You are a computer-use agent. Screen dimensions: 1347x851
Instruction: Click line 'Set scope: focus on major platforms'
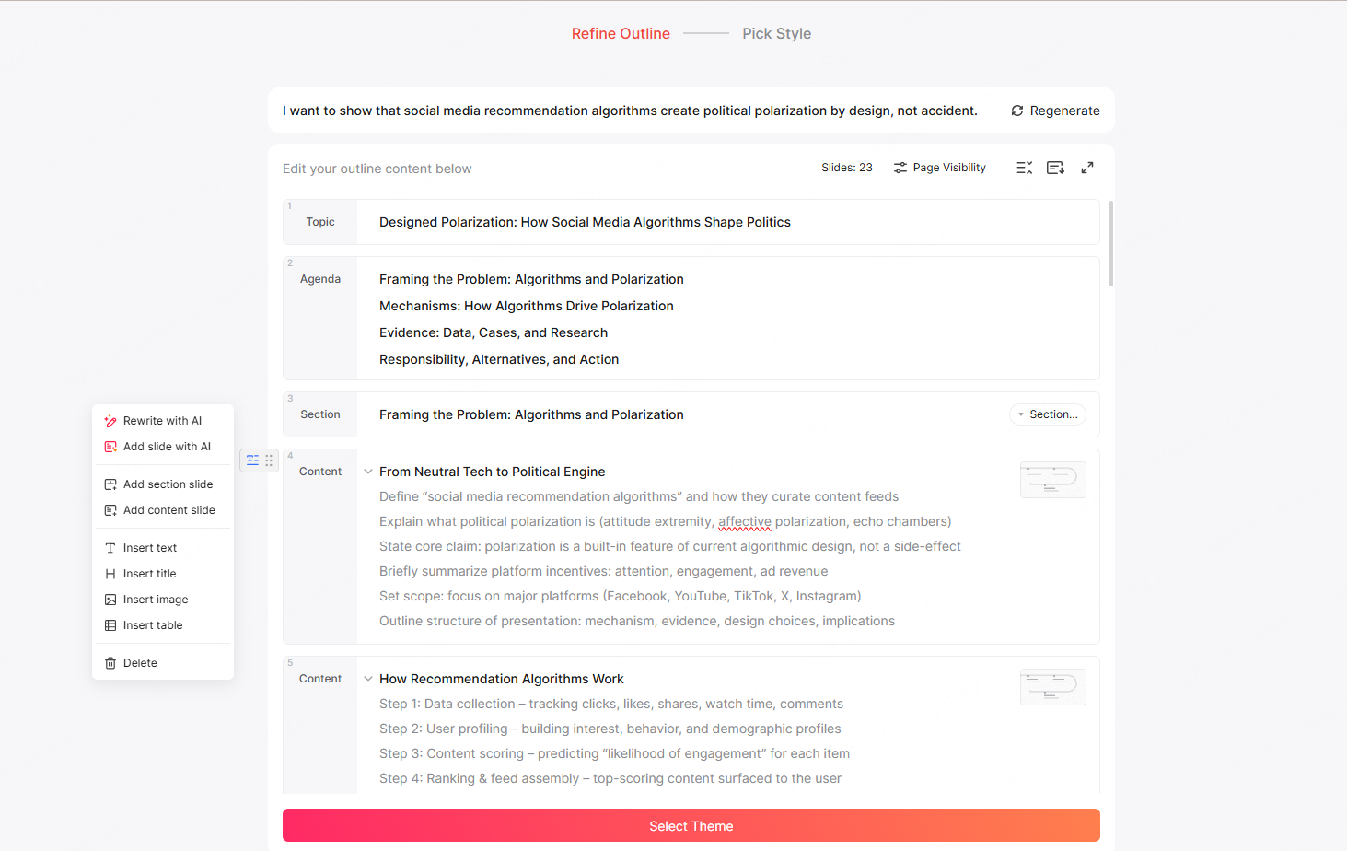[x=621, y=596]
